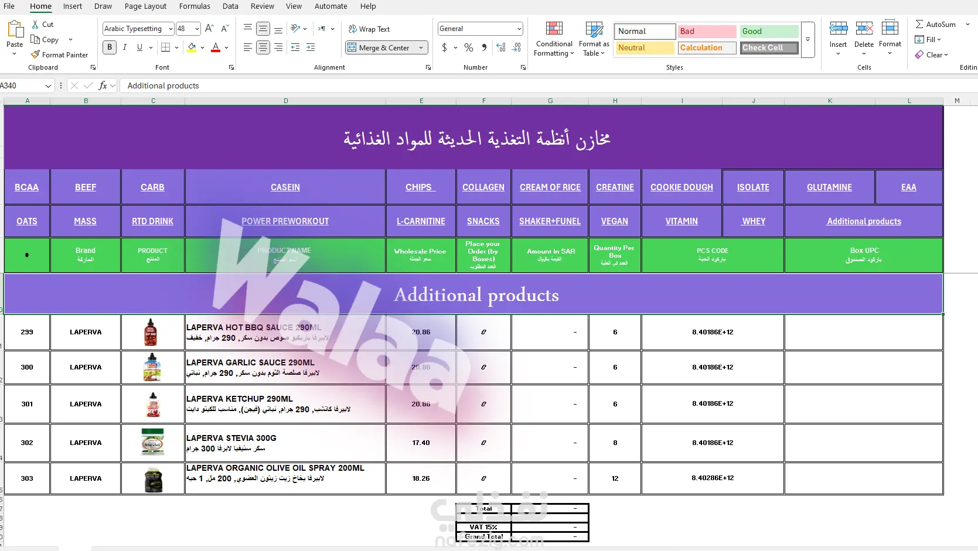Image resolution: width=978 pixels, height=551 pixels.
Task: Insert cells using the Insert icon
Action: (838, 28)
